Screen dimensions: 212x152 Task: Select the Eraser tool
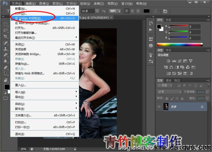tap(6, 55)
